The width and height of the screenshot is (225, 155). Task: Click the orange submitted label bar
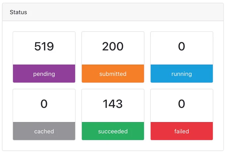pyautogui.click(x=113, y=74)
